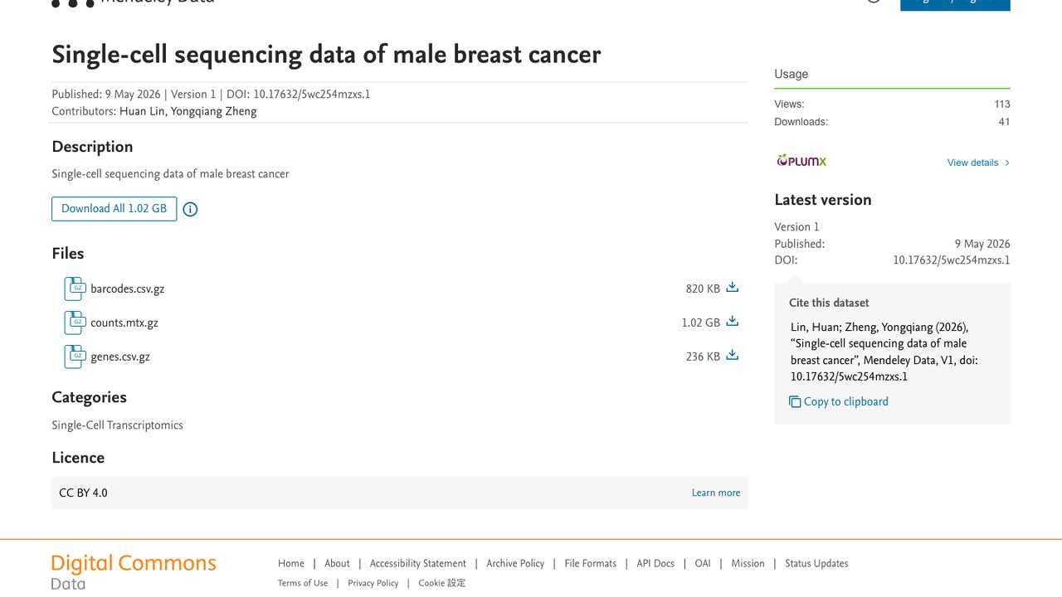Read the Terms of Use
The height and width of the screenshot is (597, 1062).
click(303, 583)
